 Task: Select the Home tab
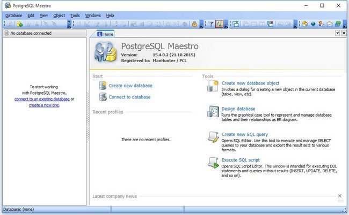[x=105, y=34]
